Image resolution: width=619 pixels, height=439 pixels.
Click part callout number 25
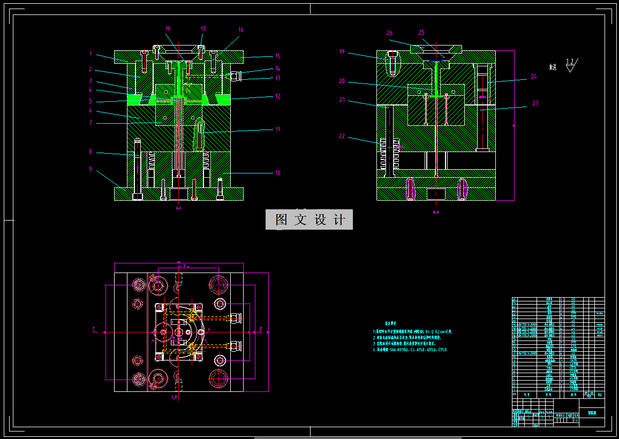(421, 32)
